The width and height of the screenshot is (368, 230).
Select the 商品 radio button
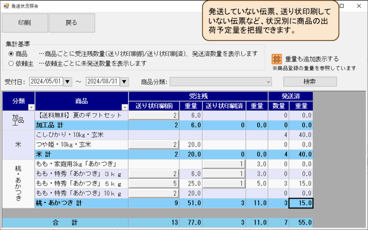tap(11, 54)
